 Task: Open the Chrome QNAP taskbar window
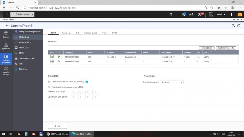coord(57,134)
